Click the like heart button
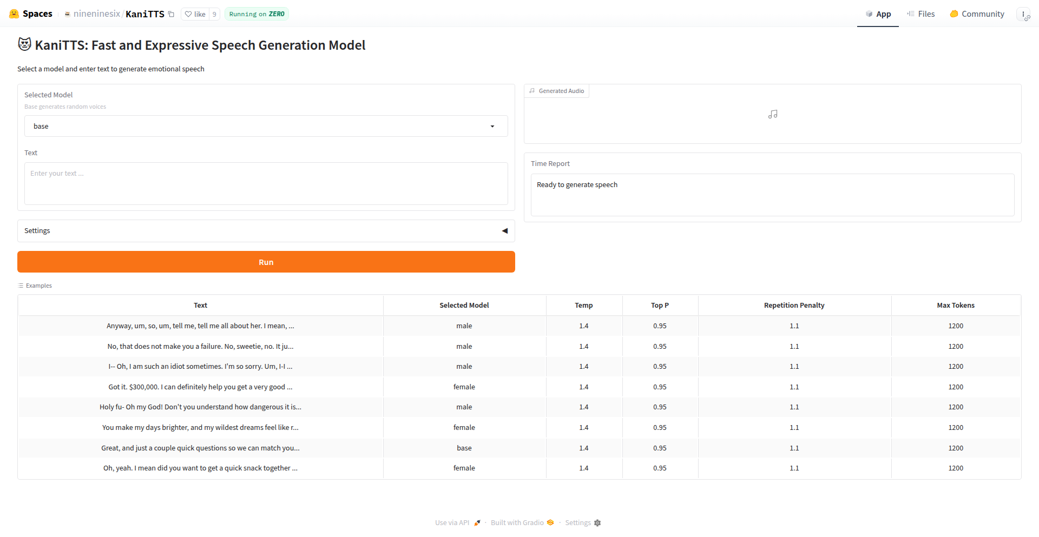Viewport: 1039px width, 537px height. (195, 14)
